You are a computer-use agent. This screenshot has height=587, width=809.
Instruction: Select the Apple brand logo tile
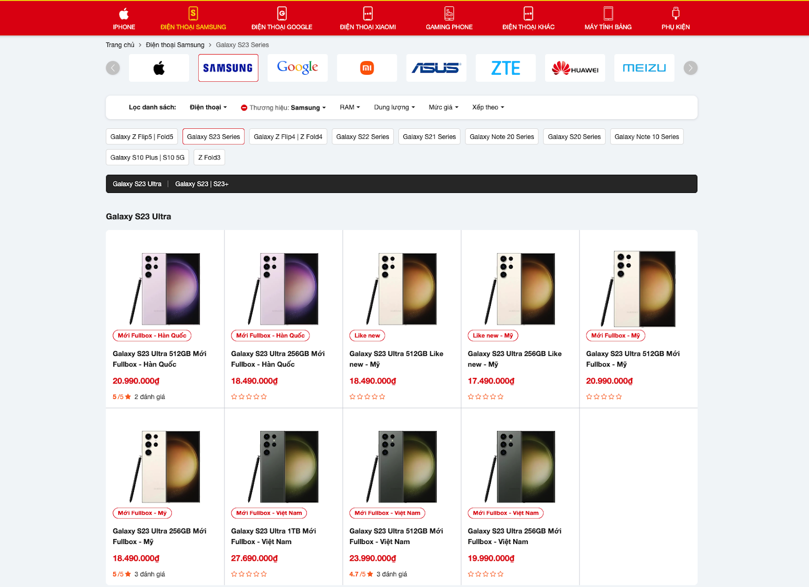pyautogui.click(x=159, y=68)
